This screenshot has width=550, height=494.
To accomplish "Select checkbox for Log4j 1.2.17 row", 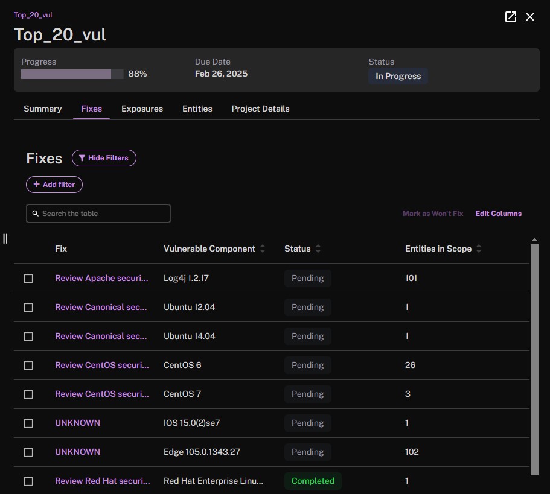I will pyautogui.click(x=28, y=279).
